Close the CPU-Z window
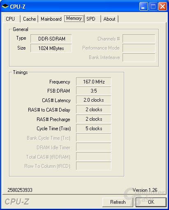 coord(163,7)
